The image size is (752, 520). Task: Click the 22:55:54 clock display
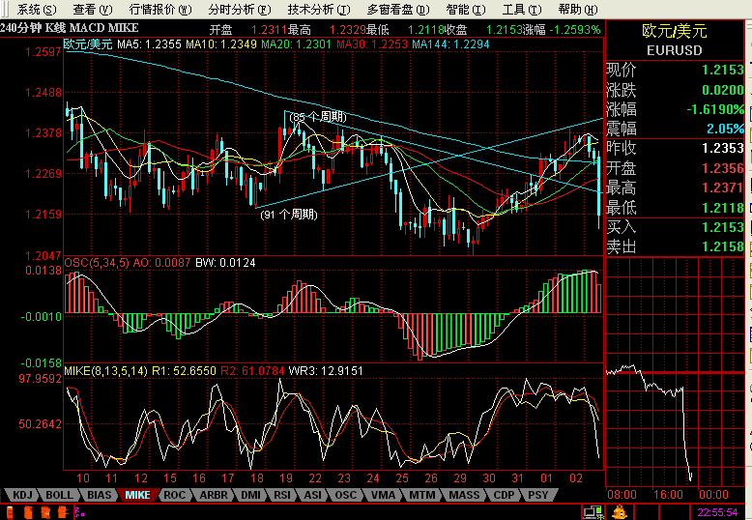717,513
